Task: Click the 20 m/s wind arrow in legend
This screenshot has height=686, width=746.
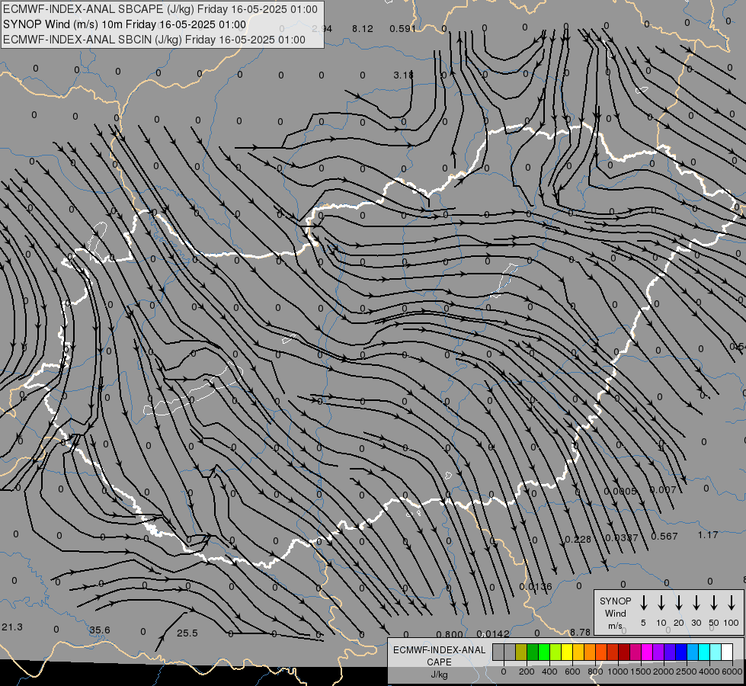Action: click(x=678, y=603)
